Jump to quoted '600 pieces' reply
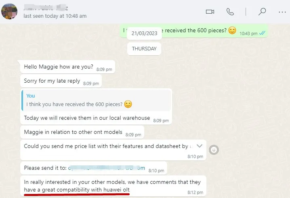Image resolution: width=290 pixels, height=198 pixels. click(96, 101)
